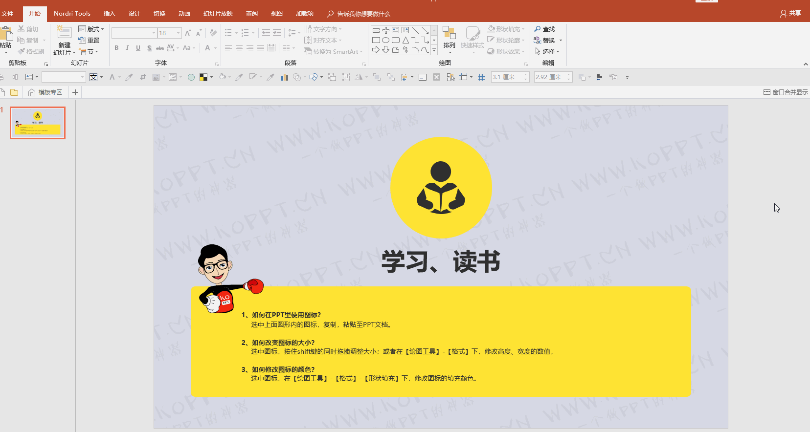810x432 pixels.
Task: Select rectangle shape in shapes gallery
Action: [x=376, y=40]
